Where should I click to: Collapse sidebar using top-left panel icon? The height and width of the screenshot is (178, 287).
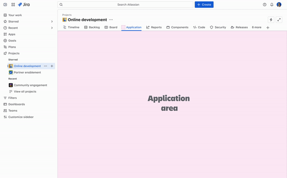pos(5,5)
